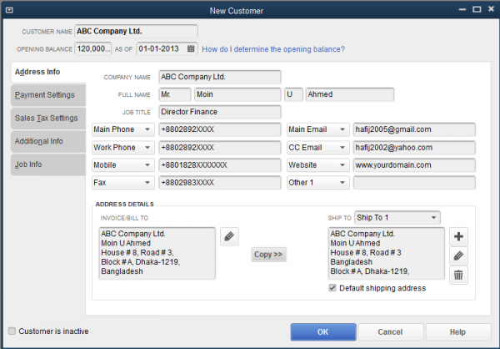Screen dimensions: 500x349
Task: Mark Customer is inactive checkbox
Action: click(12, 331)
